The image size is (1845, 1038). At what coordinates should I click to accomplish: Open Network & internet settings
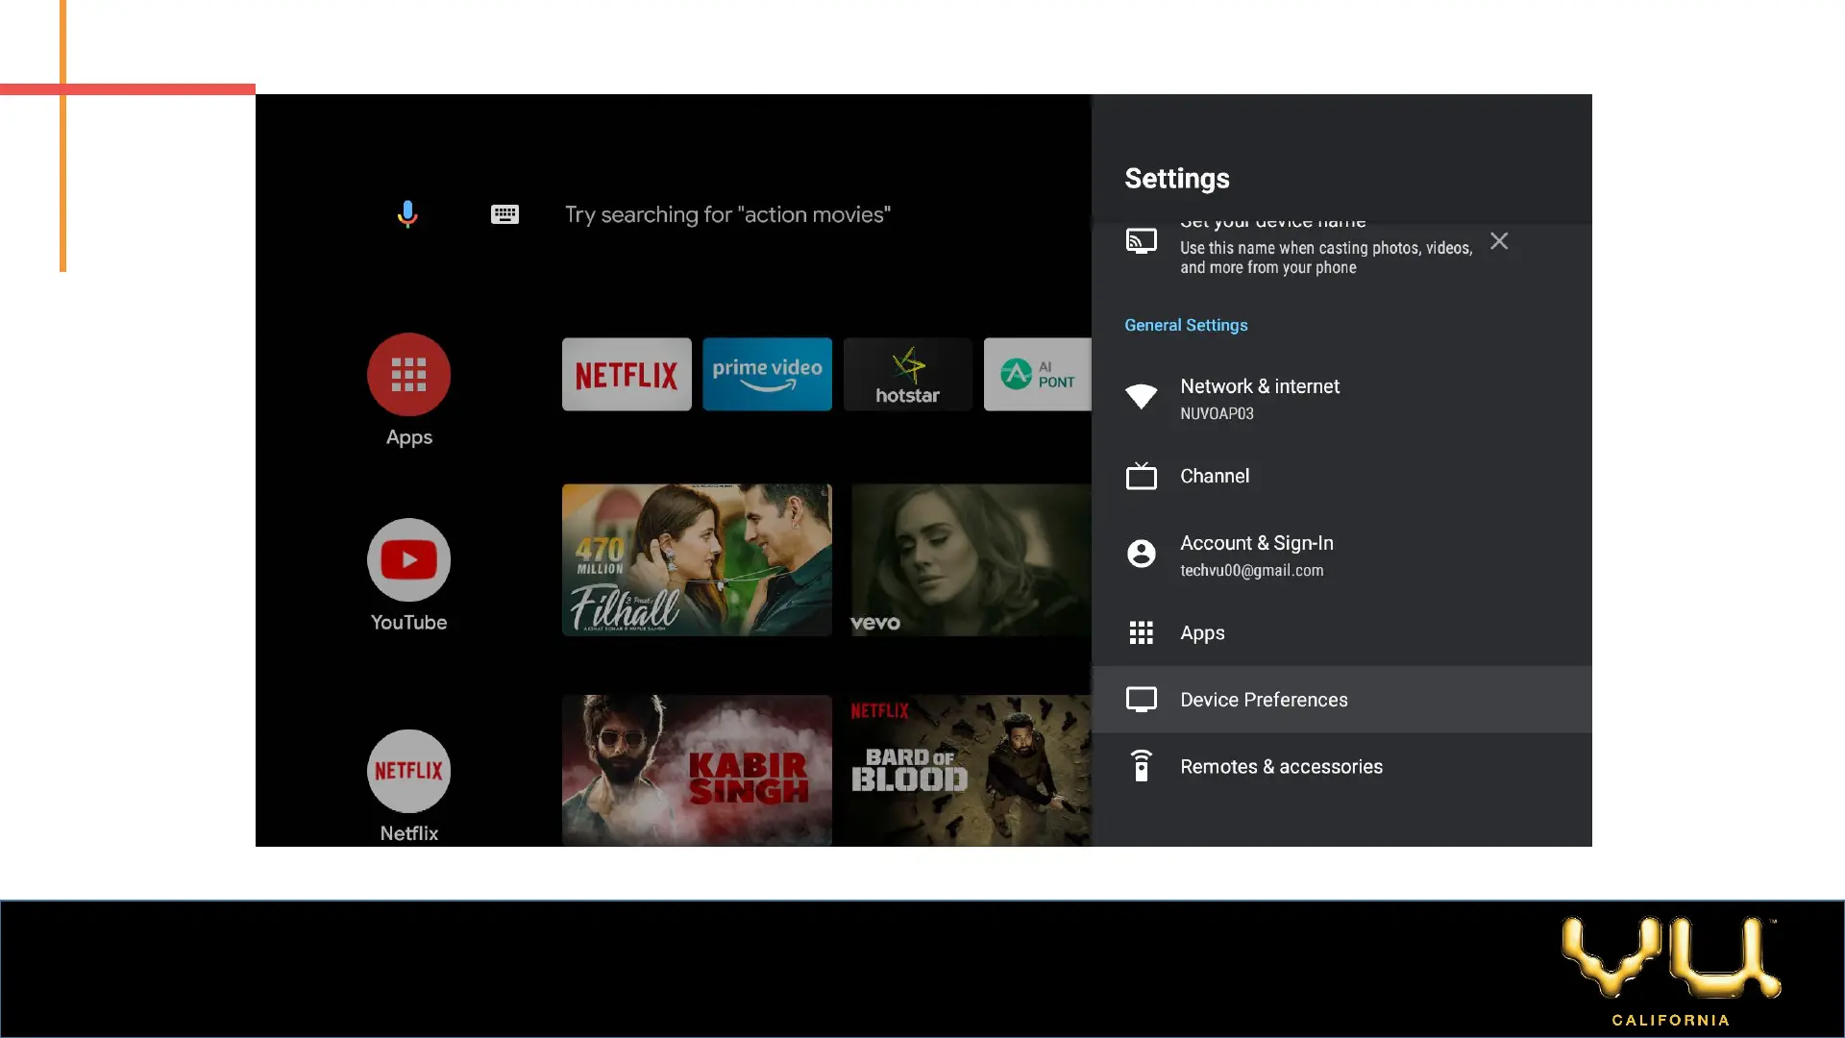[1259, 398]
